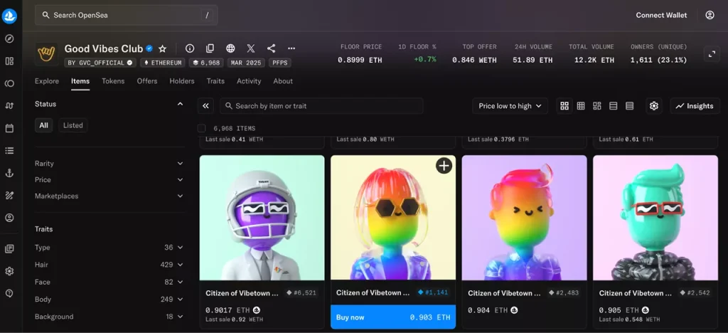Open the OpenSea home logo
The image size is (728, 333).
pos(9,16)
